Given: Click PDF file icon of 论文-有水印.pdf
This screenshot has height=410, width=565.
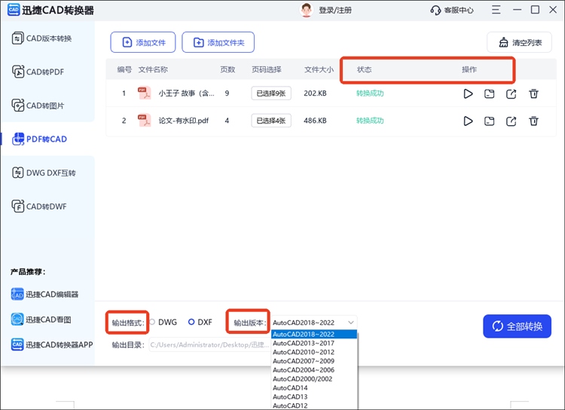Looking at the screenshot, I should [144, 121].
